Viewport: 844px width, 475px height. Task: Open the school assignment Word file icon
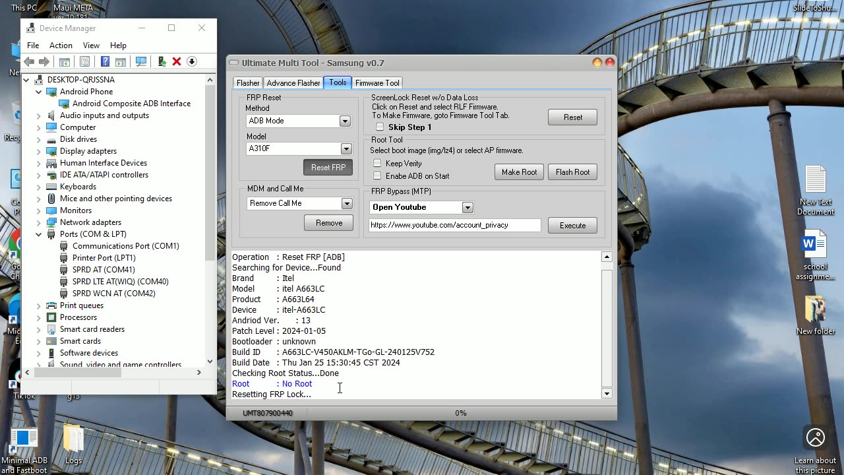(816, 255)
